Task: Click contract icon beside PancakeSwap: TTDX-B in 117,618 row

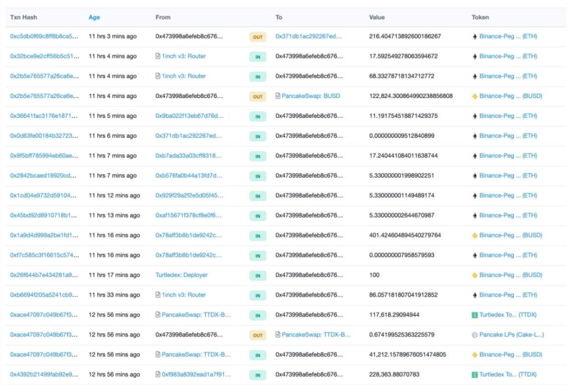Action: tap(158, 315)
